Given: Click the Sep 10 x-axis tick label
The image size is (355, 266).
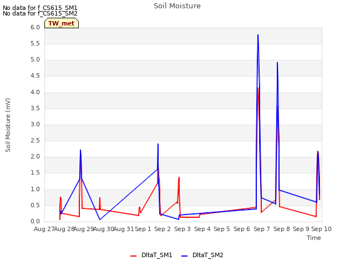Looking at the screenshot, I should (321, 229).
